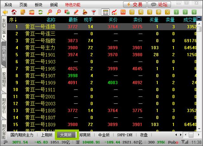The image size is (203, 146).
Task: Open the 系统 menu
Action: coord(8,5)
